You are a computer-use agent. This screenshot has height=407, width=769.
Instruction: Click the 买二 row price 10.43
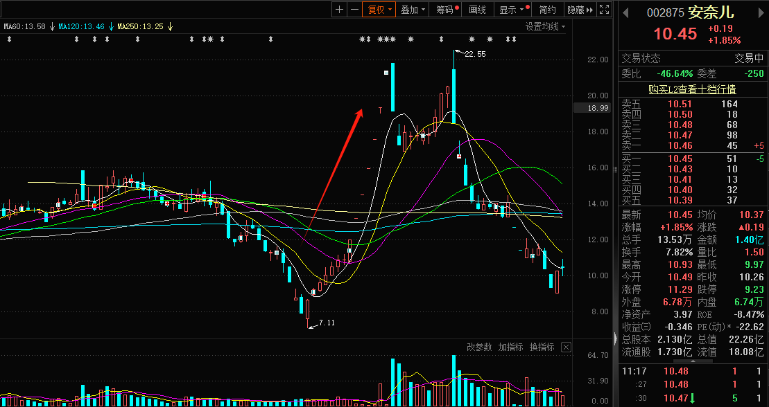(x=680, y=169)
